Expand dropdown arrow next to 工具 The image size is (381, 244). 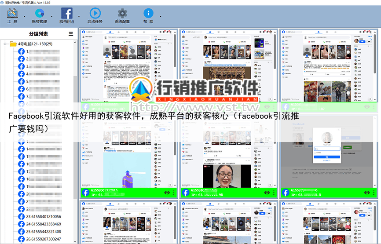pos(25,17)
